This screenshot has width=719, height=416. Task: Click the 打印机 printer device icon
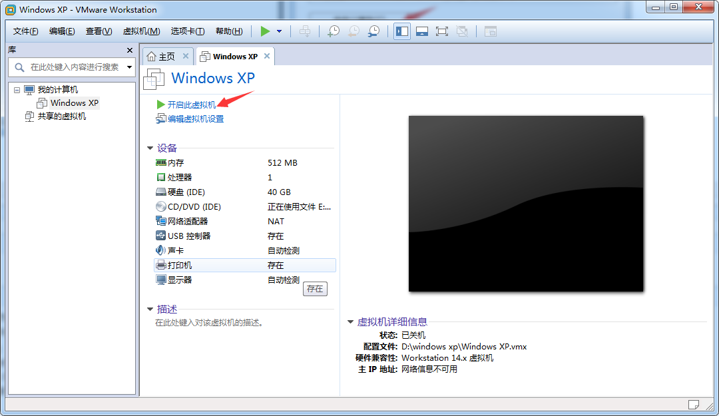160,265
